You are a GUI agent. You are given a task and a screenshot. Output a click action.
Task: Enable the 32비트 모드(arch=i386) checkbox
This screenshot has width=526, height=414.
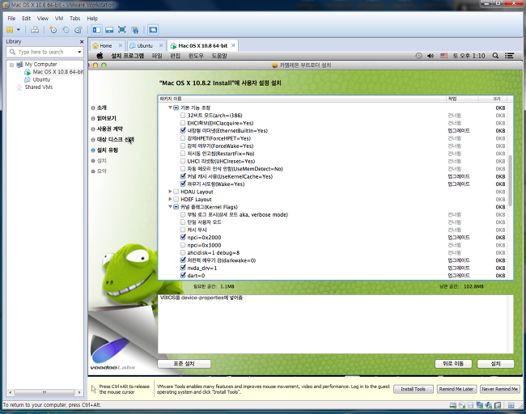point(183,116)
